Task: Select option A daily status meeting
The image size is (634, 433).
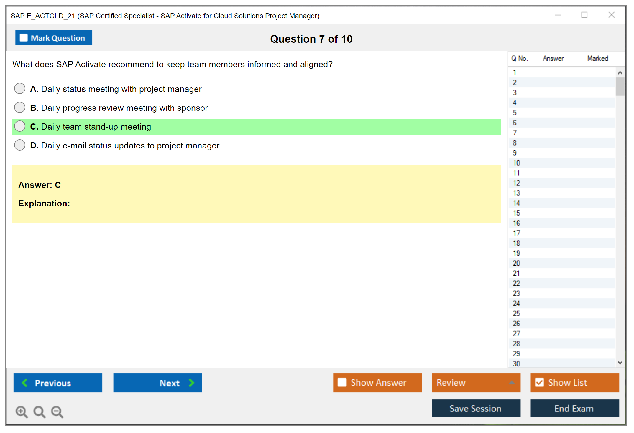Action: pos(20,88)
